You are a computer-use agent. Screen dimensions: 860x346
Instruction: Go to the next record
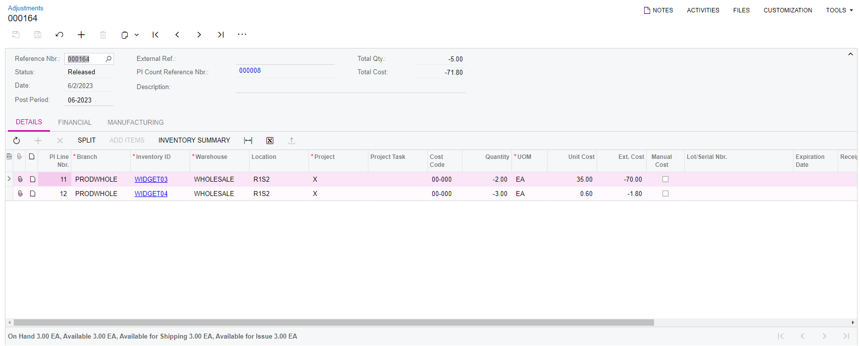click(199, 35)
